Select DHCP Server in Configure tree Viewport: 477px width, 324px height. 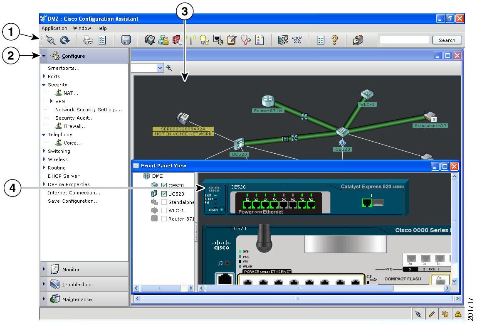tap(64, 176)
